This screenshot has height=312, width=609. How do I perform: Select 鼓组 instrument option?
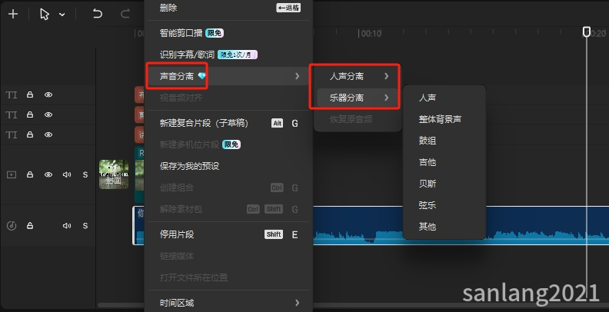pos(444,141)
